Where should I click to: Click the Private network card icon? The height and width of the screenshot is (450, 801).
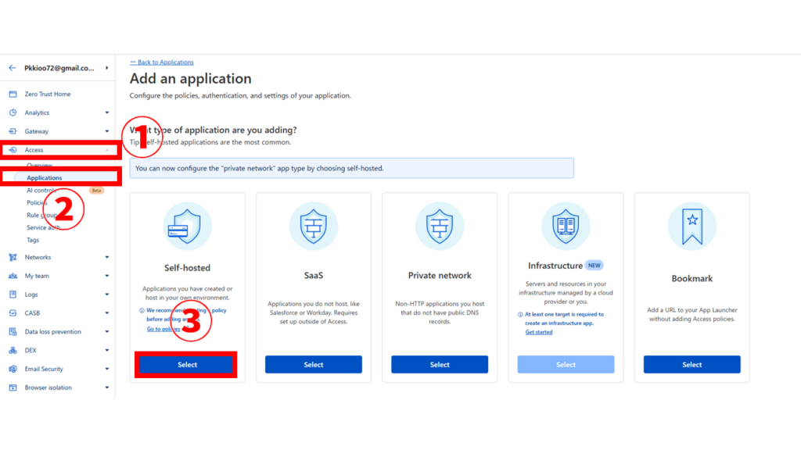[439, 226]
